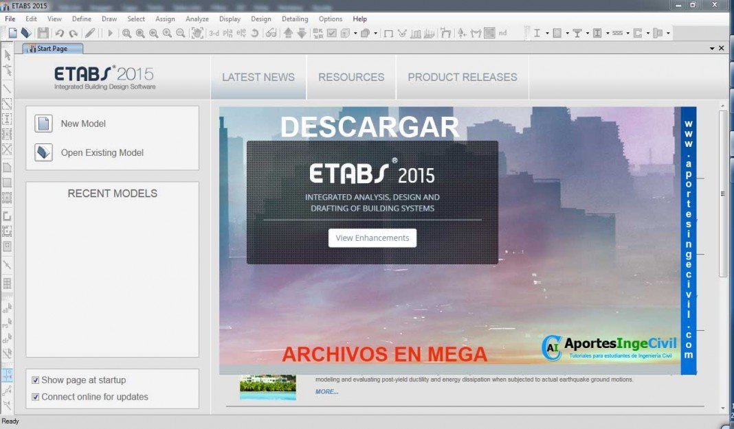The height and width of the screenshot is (429, 734).
Task: Open the LATEST NEWS tab
Action: point(258,77)
